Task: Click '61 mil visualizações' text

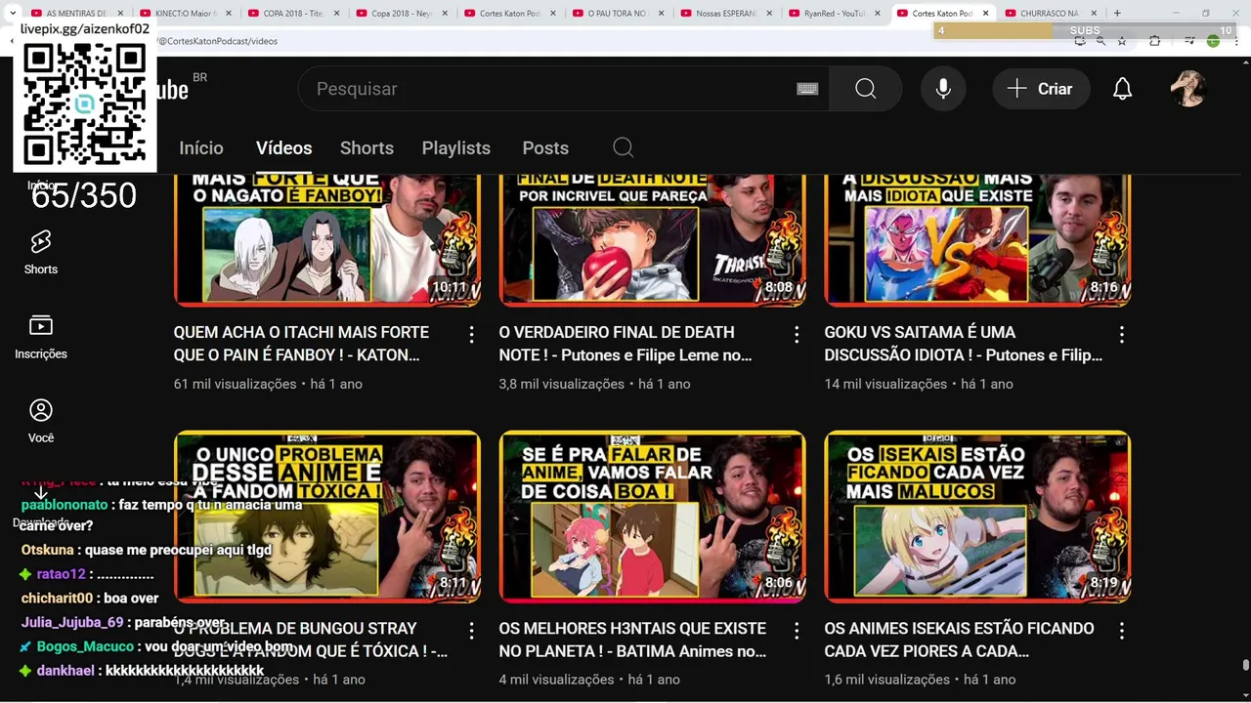Action: pyautogui.click(x=235, y=384)
